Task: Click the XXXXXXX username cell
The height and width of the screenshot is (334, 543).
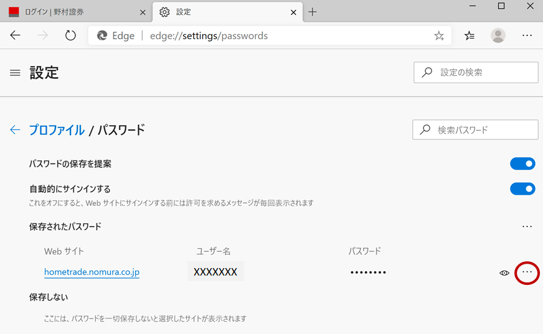Action: [215, 271]
